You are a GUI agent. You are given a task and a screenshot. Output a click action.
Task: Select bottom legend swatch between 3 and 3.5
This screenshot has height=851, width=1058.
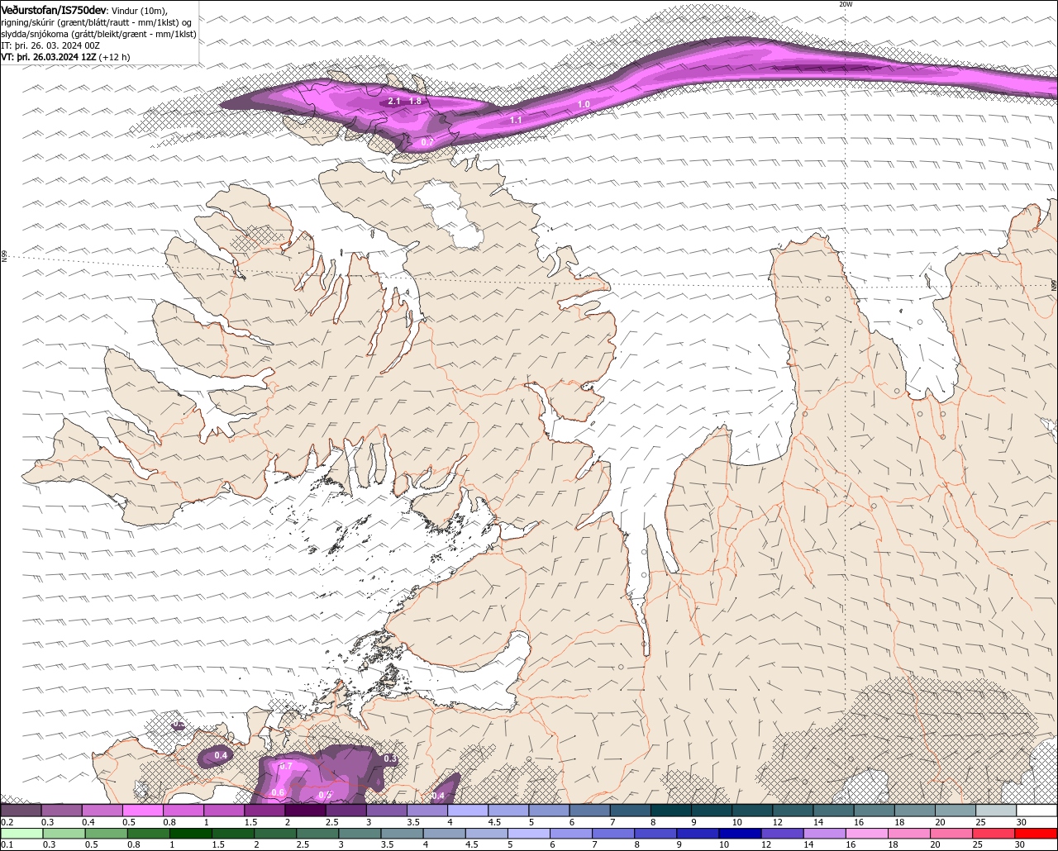coord(360,833)
